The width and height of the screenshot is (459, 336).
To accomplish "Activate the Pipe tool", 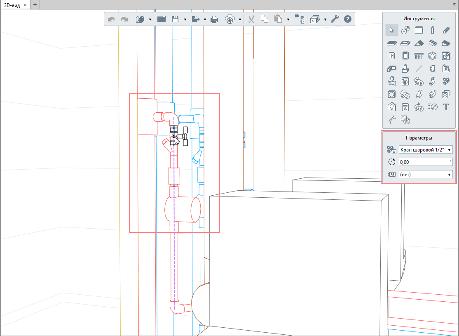I will coord(432,81).
